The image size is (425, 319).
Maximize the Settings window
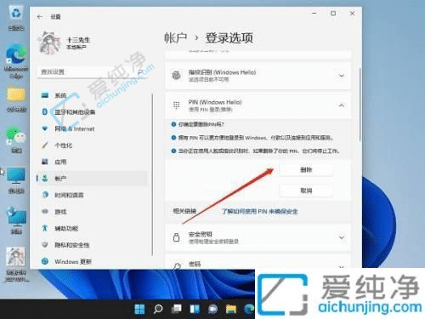tap(333, 14)
